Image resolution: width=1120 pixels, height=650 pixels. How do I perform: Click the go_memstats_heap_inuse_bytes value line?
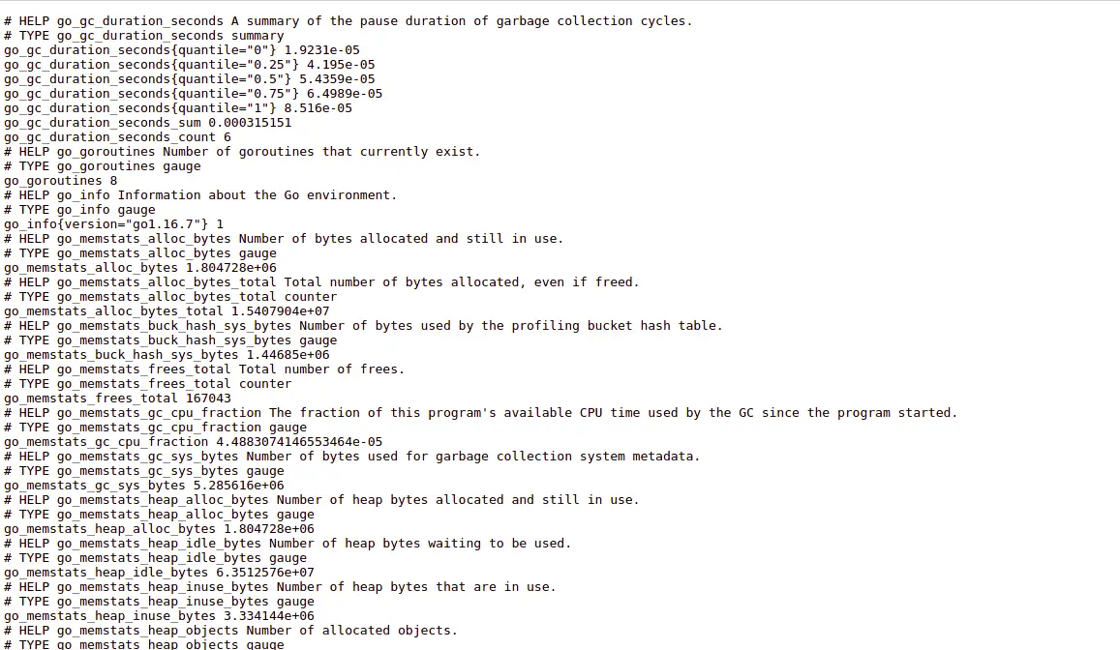tap(159, 616)
